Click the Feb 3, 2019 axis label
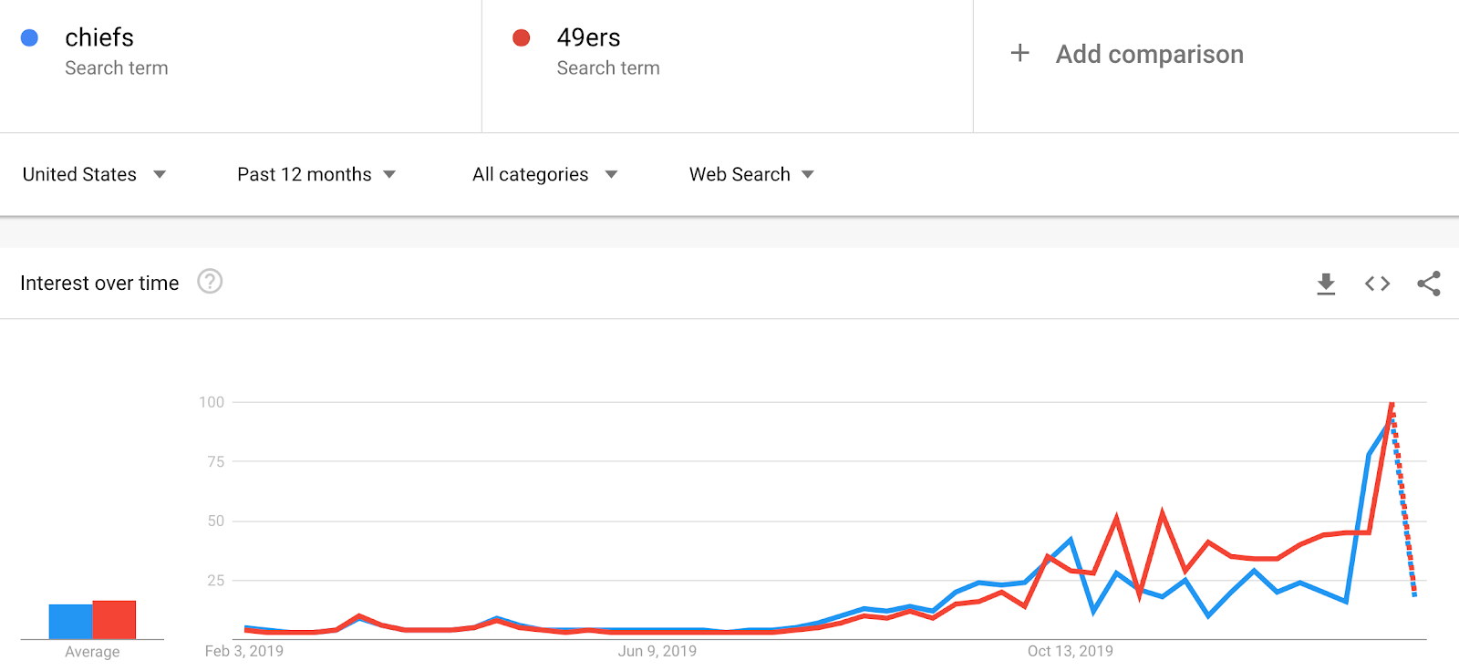The image size is (1459, 671). click(244, 651)
